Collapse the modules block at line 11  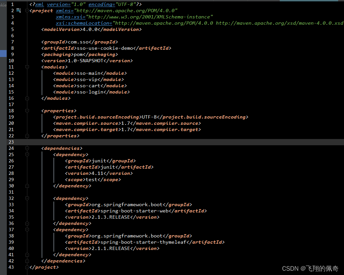click(27, 67)
